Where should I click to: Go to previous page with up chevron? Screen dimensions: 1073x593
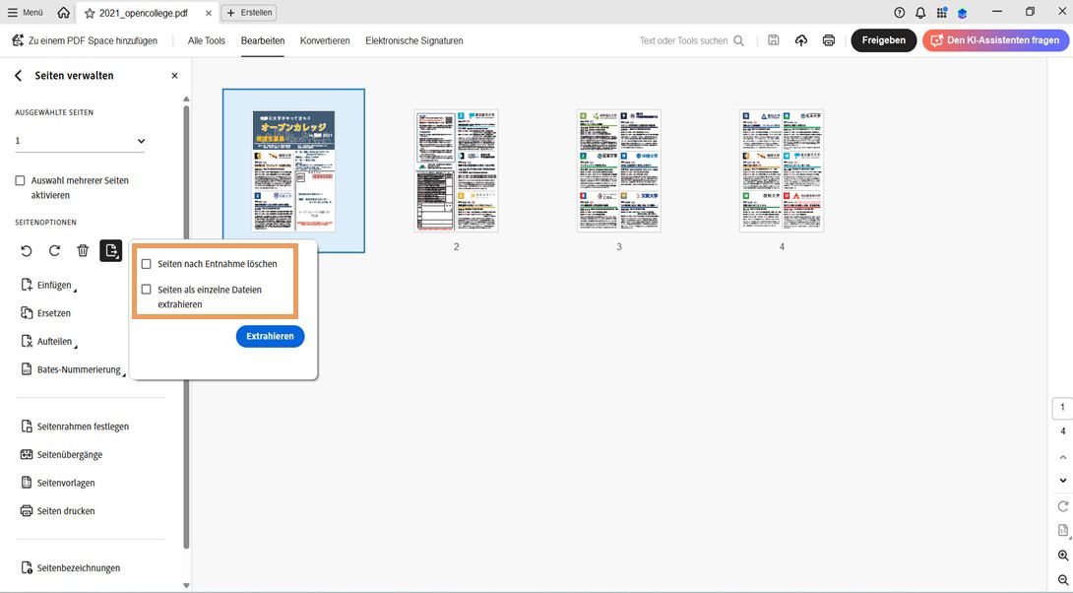pos(1063,457)
